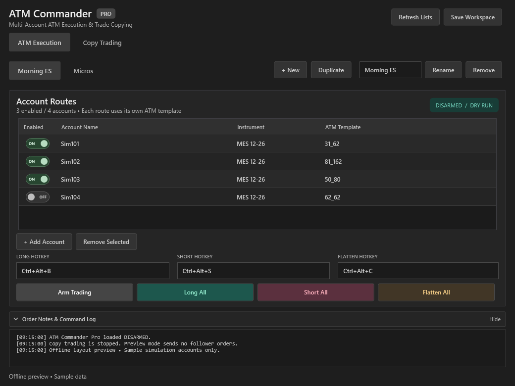Image resolution: width=515 pixels, height=386 pixels.
Task: Remove the current profile
Action: coord(483,70)
